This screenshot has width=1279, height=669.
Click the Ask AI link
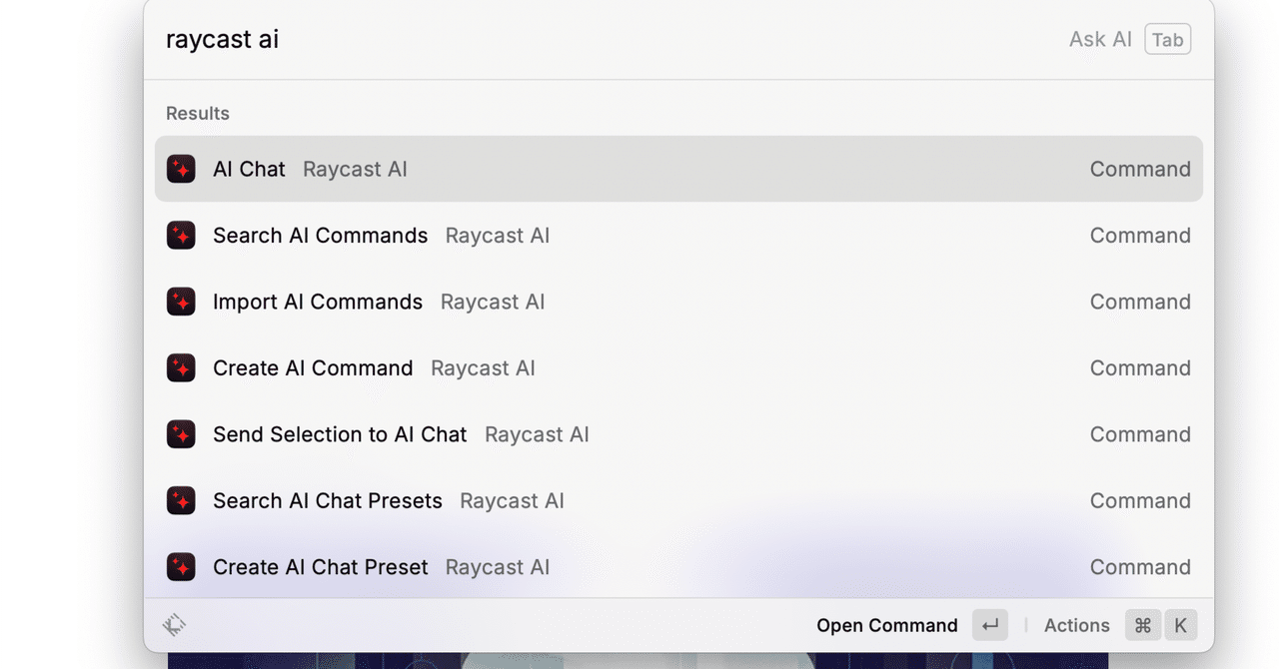pos(1099,39)
